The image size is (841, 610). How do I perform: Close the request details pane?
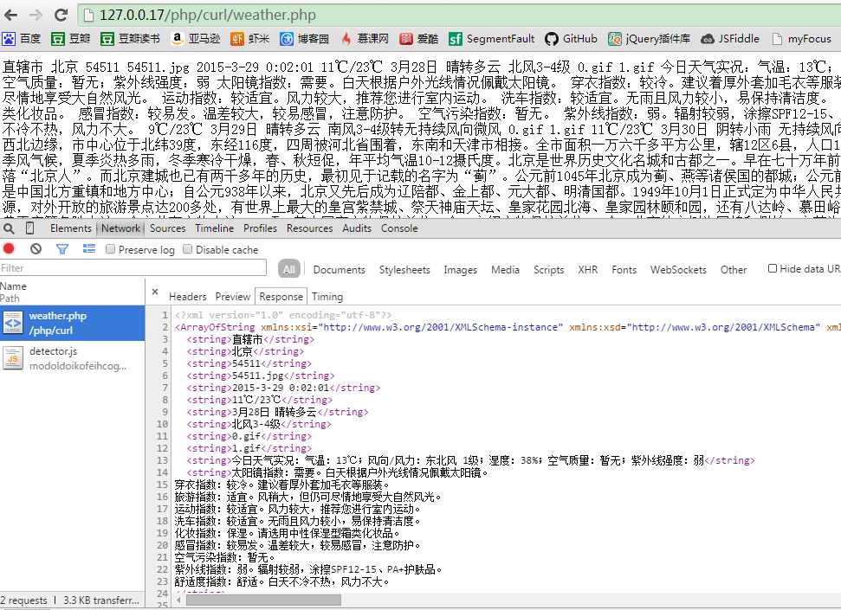(x=155, y=292)
